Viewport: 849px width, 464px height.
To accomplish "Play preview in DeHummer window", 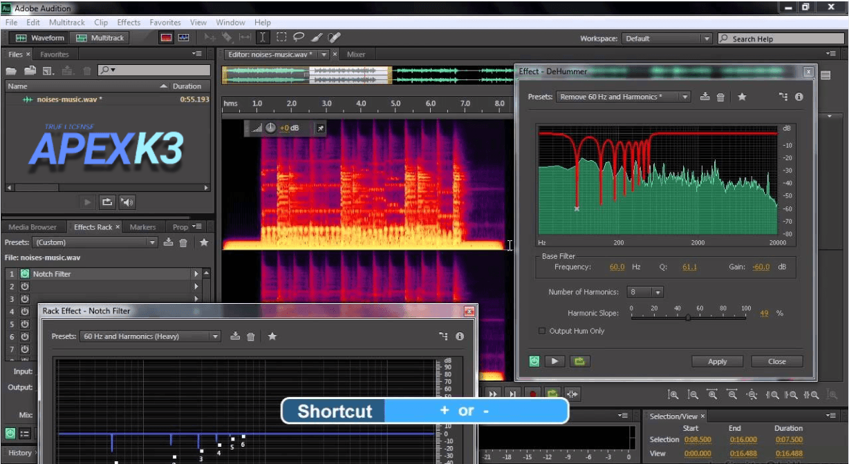I will click(x=554, y=360).
